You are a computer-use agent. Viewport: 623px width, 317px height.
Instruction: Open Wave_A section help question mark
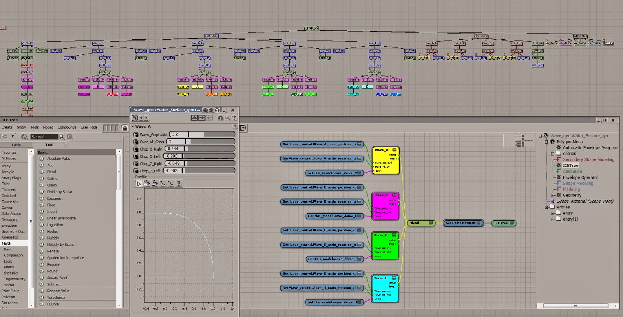pyautogui.click(x=235, y=126)
